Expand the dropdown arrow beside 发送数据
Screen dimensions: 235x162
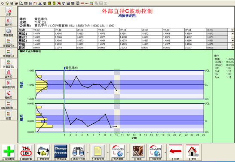(x=128, y=153)
